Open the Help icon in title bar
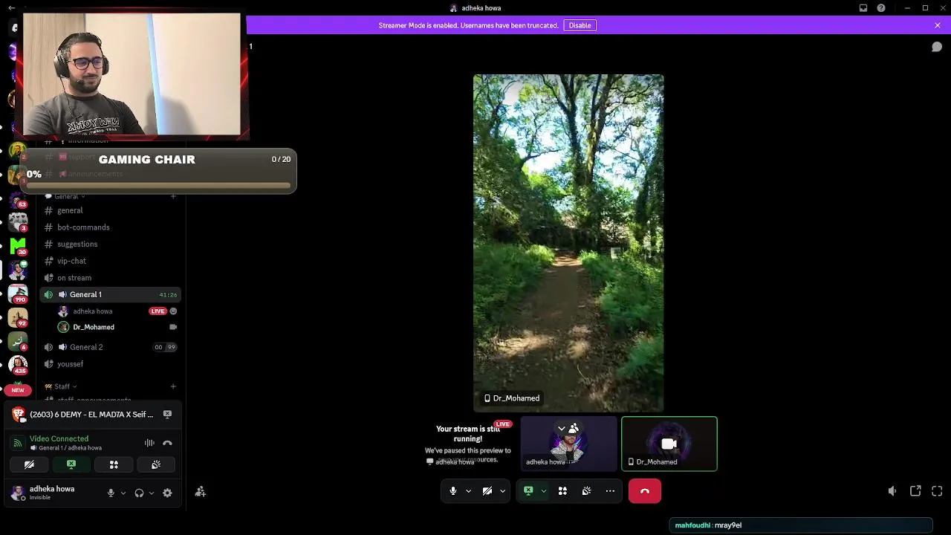Screen dimensions: 951x535 [881, 8]
